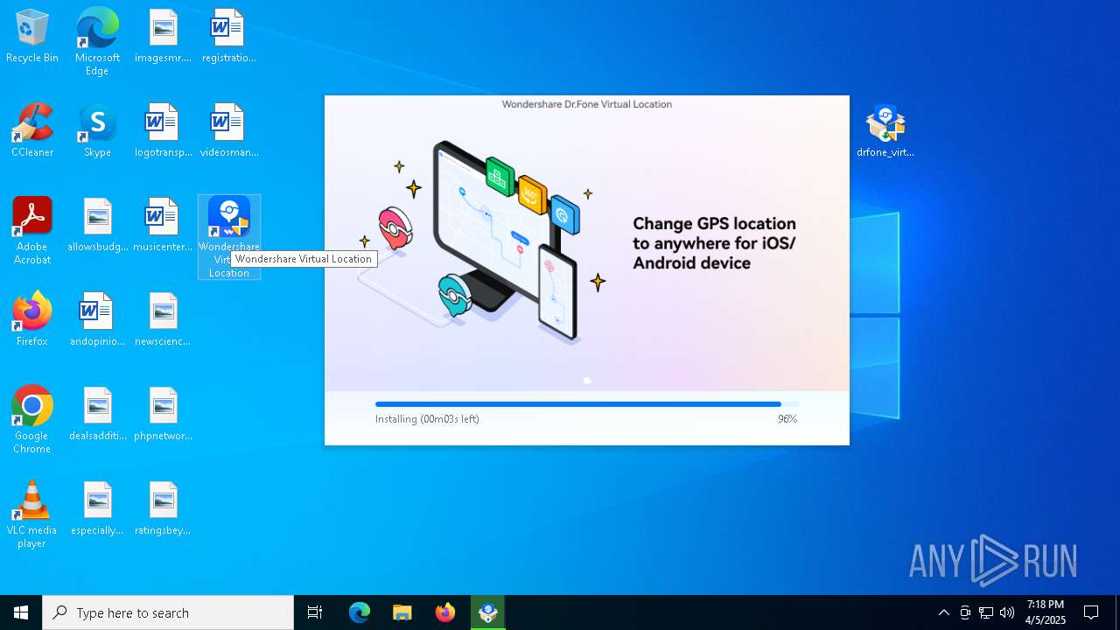The width and height of the screenshot is (1120, 630).
Task: Click the meet now tray icon
Action: coord(965,612)
